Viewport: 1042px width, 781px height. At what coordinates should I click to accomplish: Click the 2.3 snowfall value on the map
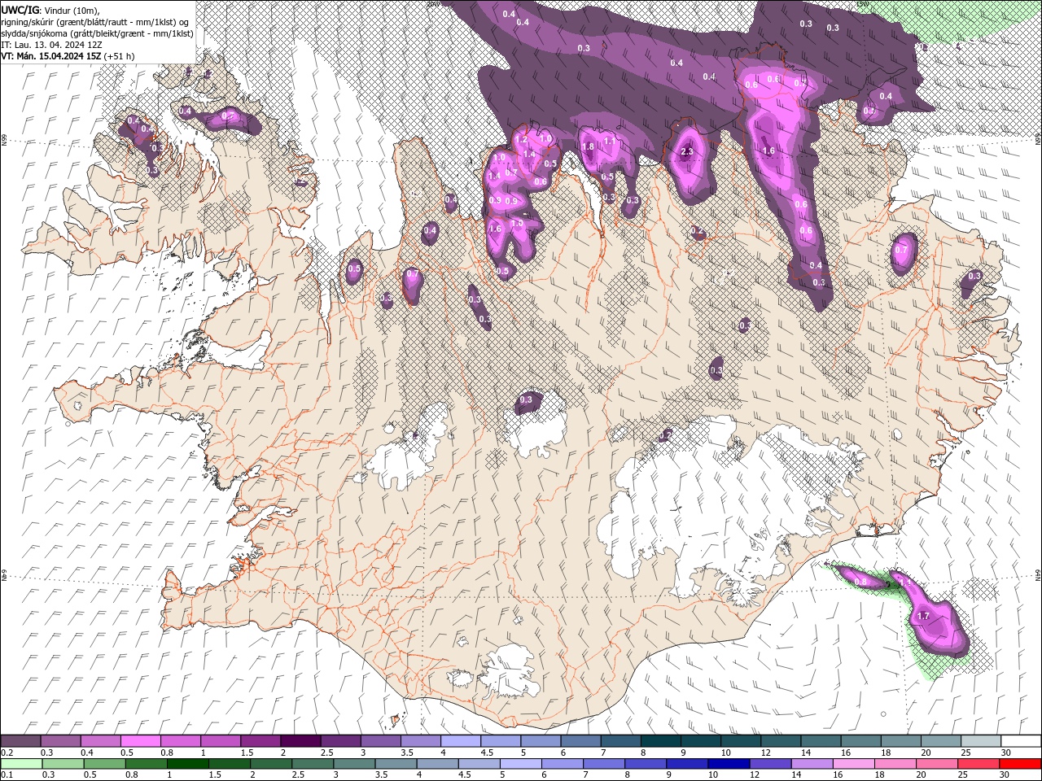[687, 151]
